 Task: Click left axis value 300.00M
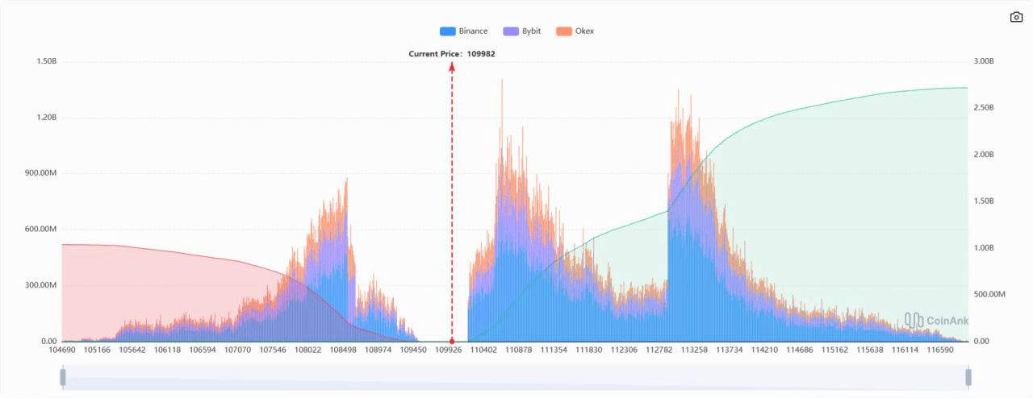42,285
